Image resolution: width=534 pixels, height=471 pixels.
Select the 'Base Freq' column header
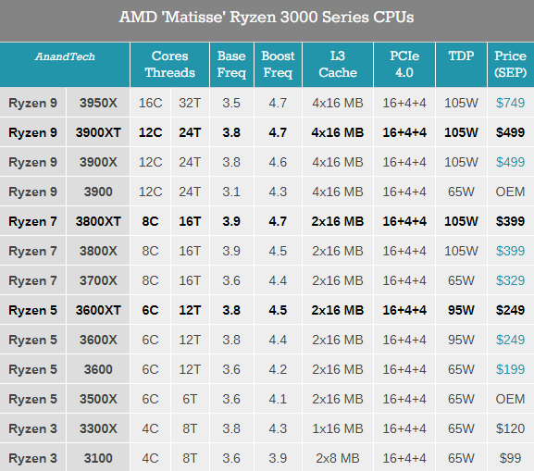coord(231,65)
